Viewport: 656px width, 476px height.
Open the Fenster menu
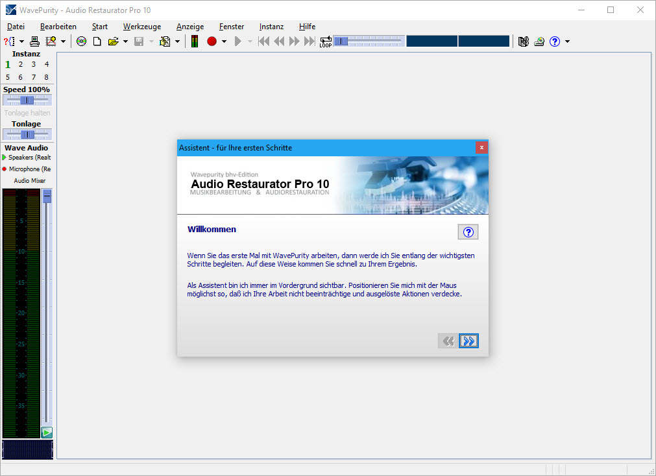[x=232, y=27]
